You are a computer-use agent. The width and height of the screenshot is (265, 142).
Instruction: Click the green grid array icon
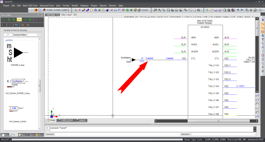[x=128, y=10]
